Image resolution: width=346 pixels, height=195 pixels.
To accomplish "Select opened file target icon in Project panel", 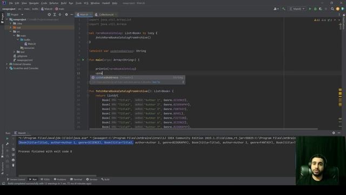I will (49, 15).
